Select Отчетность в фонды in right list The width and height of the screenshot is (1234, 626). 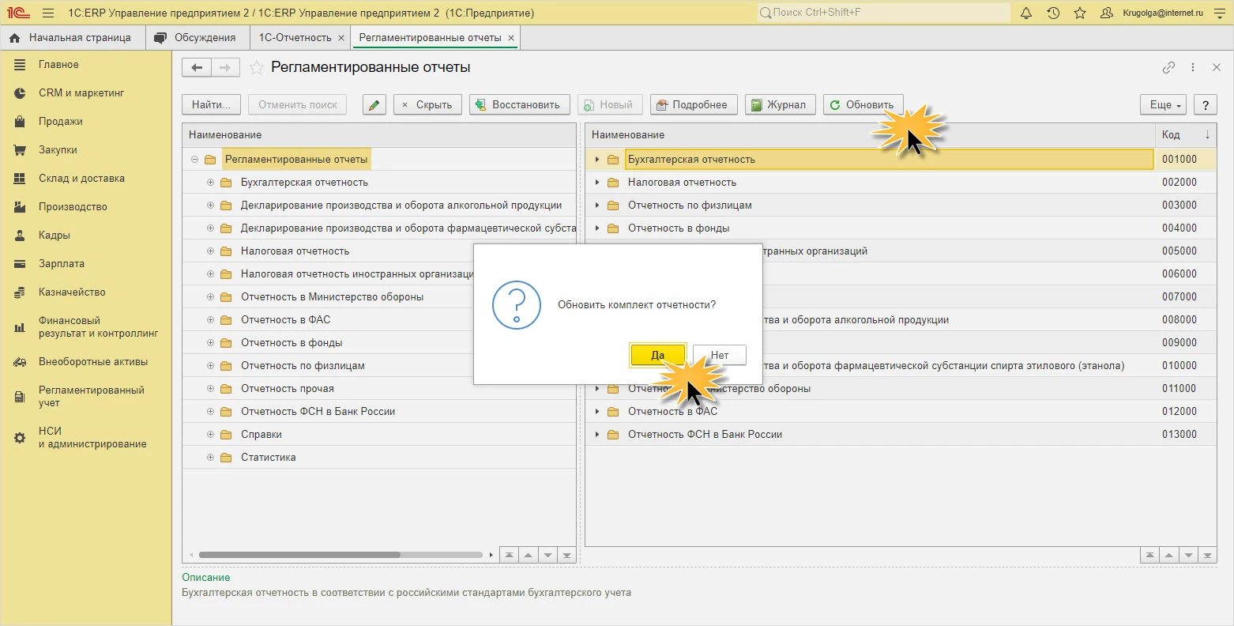click(x=679, y=228)
